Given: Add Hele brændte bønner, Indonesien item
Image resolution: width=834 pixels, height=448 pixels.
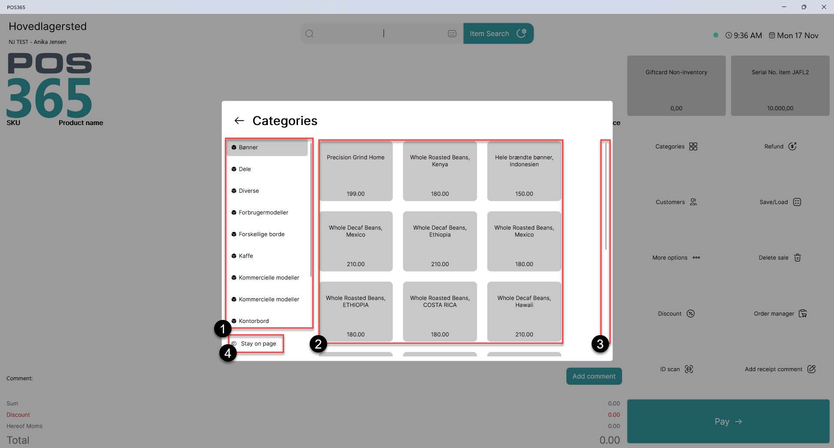Looking at the screenshot, I should pos(524,171).
